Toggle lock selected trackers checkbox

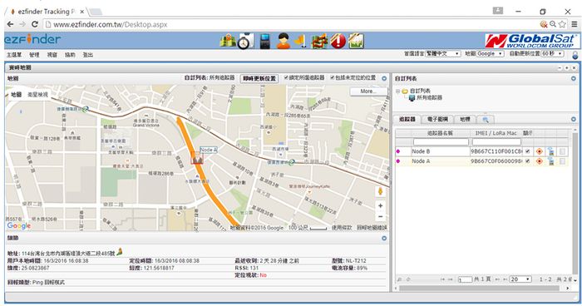(286, 77)
